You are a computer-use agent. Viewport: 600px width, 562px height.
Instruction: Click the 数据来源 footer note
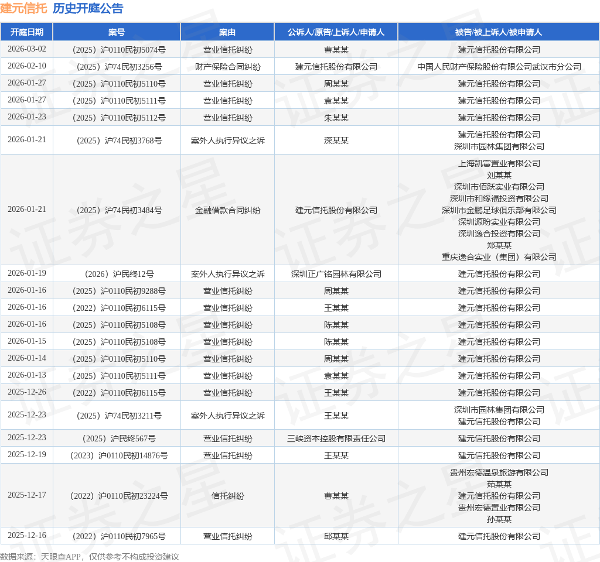(90, 557)
